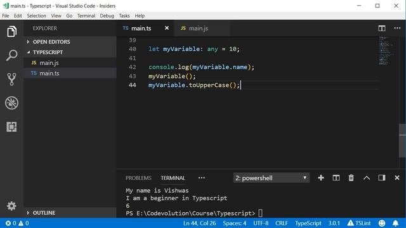The height and width of the screenshot is (228, 406).
Task: Open main.js in the Explorer tree
Action: pyautogui.click(x=70, y=63)
